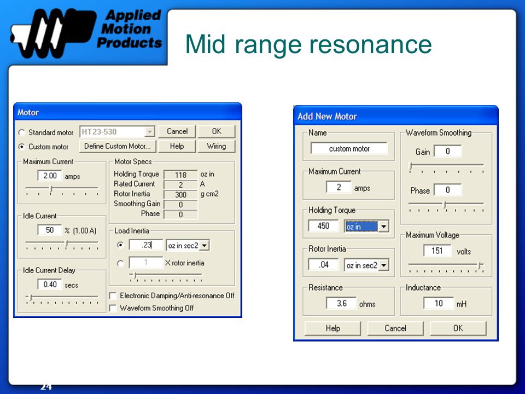Click the Waveform Smoothing Gain slider
The image size is (525, 394).
[x=447, y=166]
